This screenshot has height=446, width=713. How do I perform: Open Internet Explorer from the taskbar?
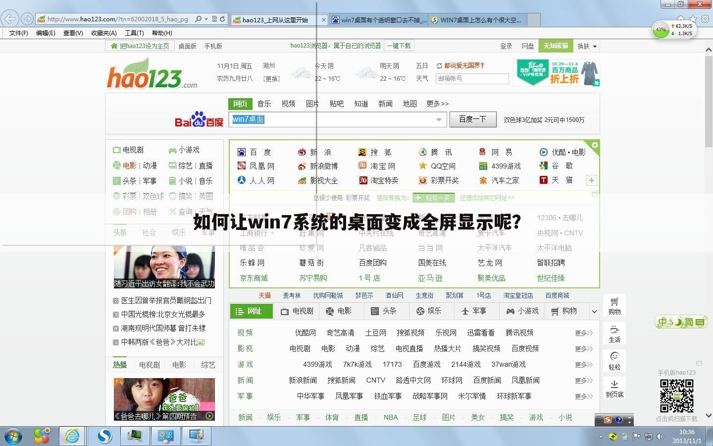click(x=72, y=436)
